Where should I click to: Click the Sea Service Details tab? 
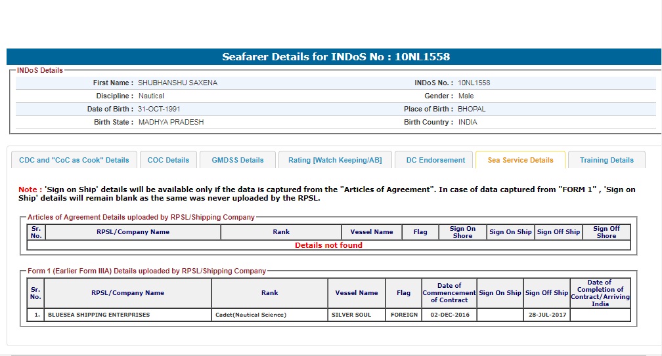(520, 160)
